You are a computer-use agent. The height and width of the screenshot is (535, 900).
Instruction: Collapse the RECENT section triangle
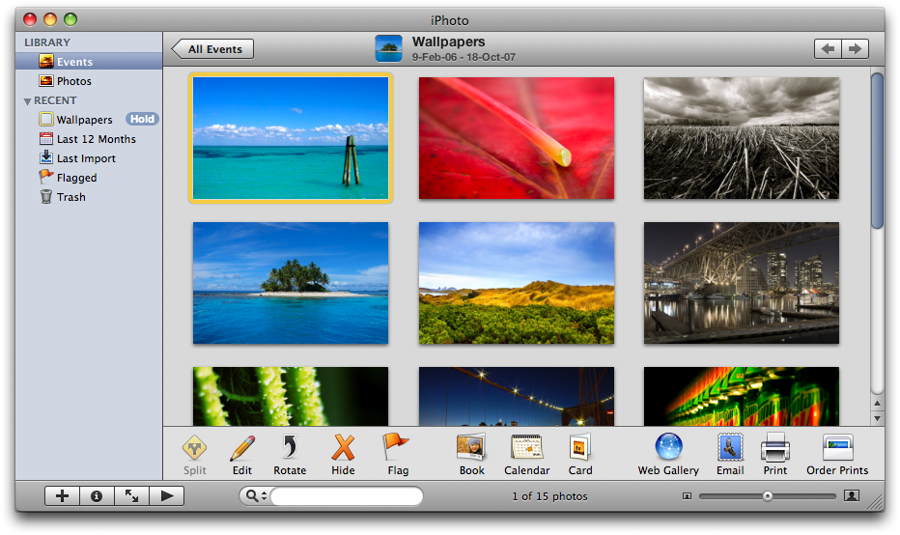[x=28, y=101]
